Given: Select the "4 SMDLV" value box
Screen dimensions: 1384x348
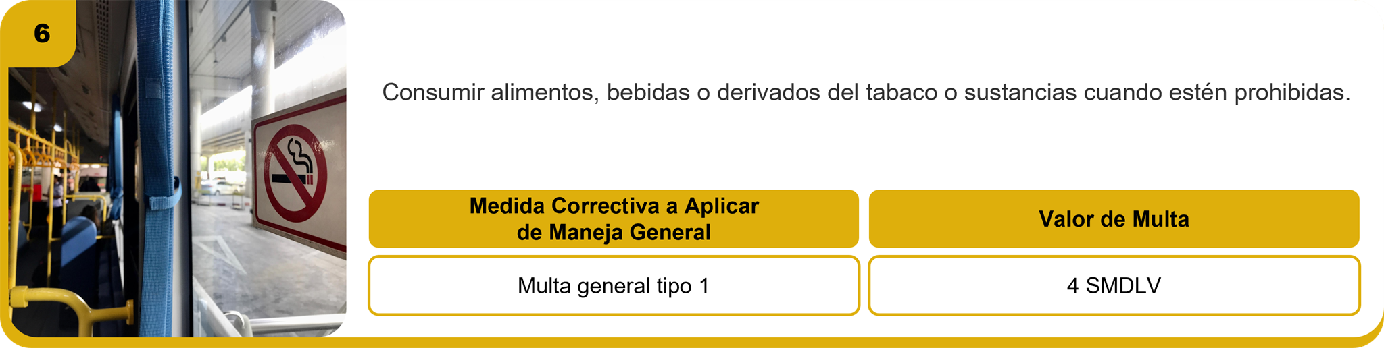Looking at the screenshot, I should coord(1114,286).
